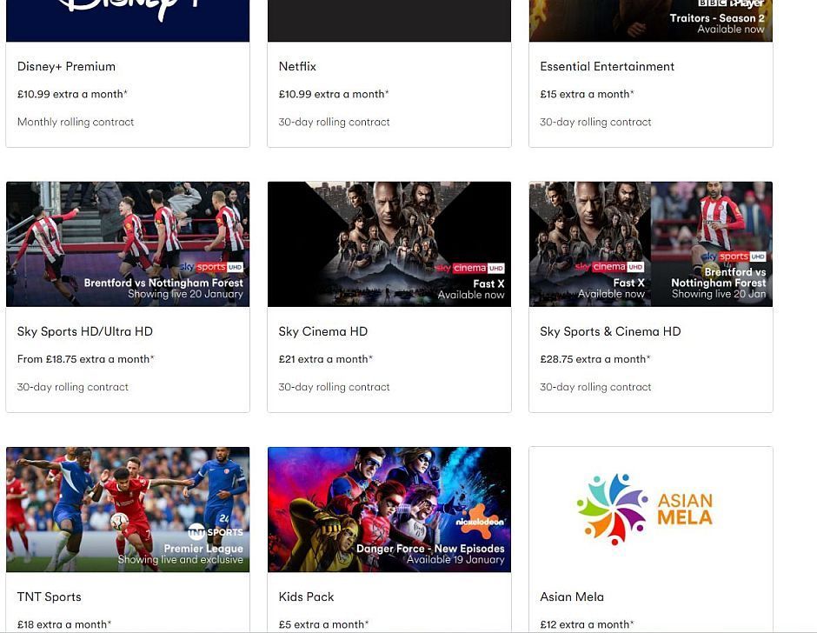
Task: Click '£15 extra a month' price
Action: 588,95
